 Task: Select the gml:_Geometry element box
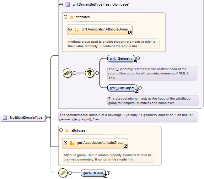(121, 58)
